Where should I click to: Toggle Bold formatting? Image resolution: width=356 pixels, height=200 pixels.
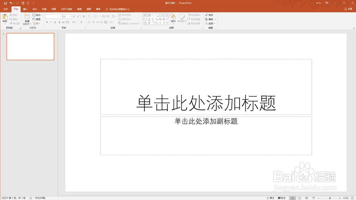47,22
